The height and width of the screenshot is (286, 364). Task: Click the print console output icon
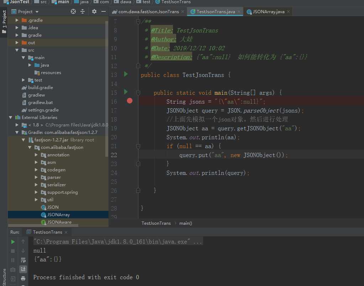(x=23, y=278)
